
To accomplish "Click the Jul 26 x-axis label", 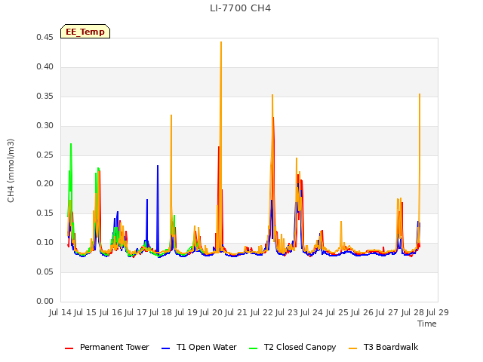I will [x=362, y=312].
